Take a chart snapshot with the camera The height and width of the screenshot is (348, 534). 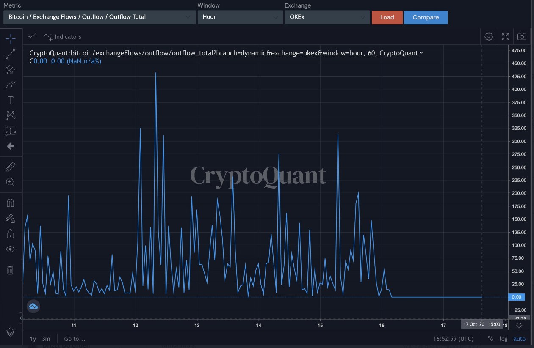pos(522,37)
